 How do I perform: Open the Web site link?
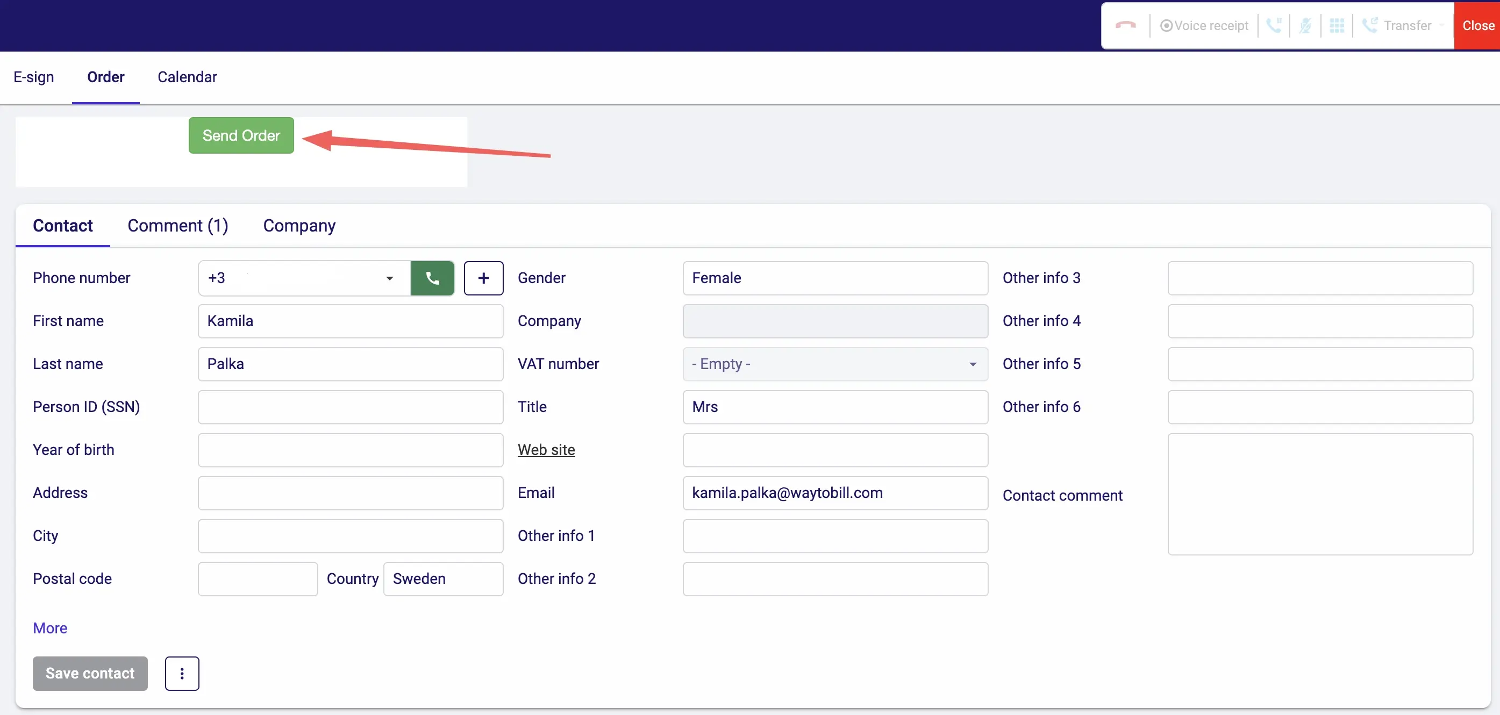546,449
